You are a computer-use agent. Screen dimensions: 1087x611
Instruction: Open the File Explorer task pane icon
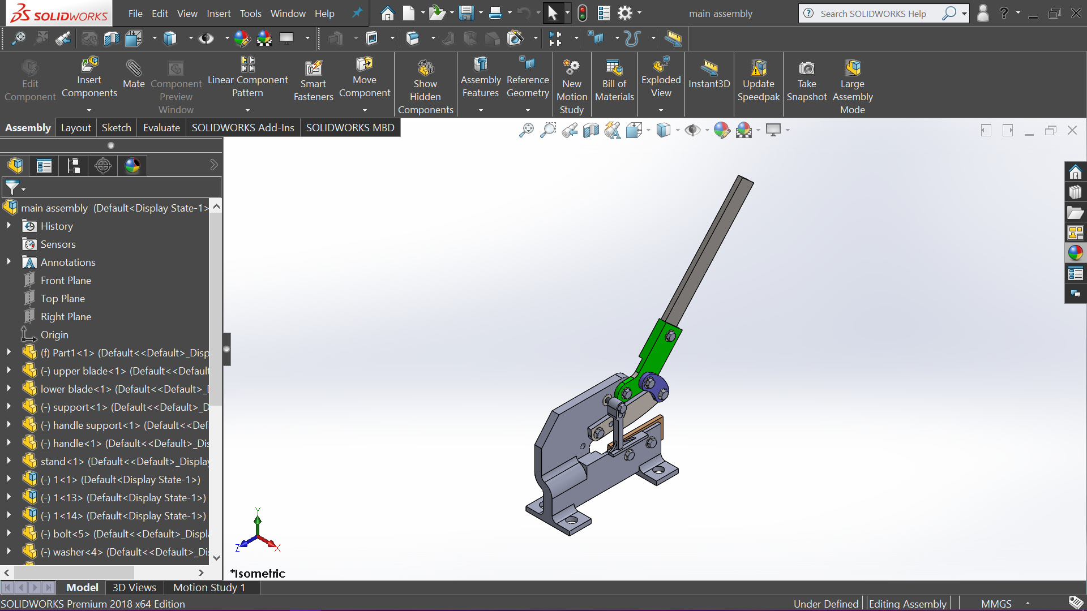coord(1075,212)
